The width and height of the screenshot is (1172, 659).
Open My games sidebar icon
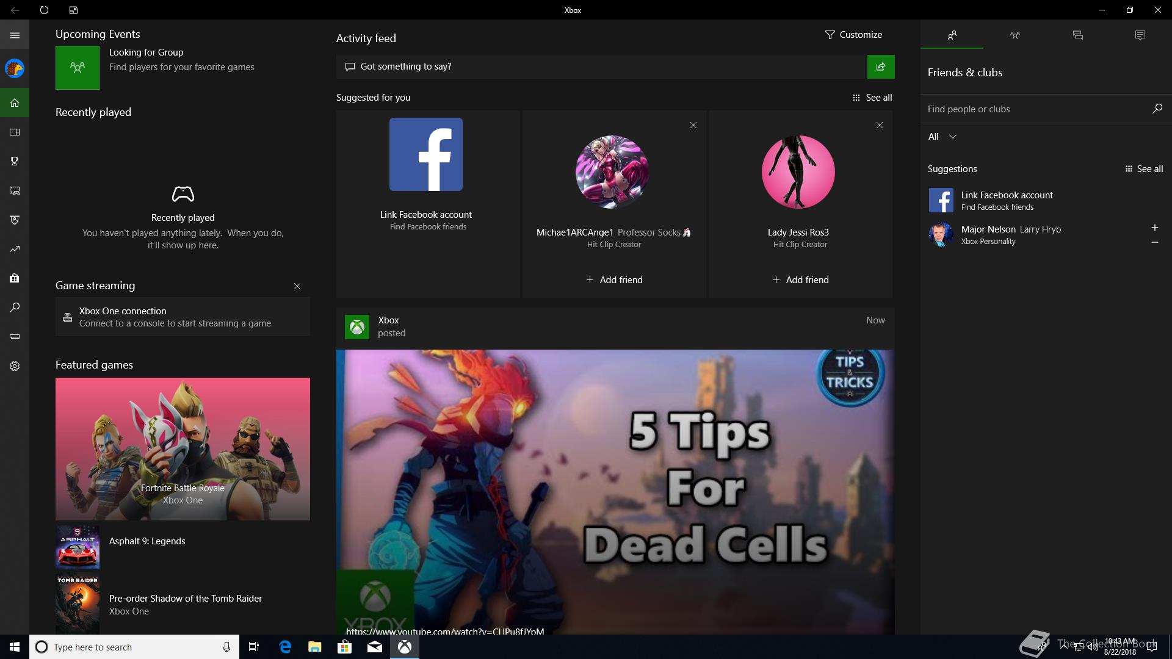tap(15, 132)
